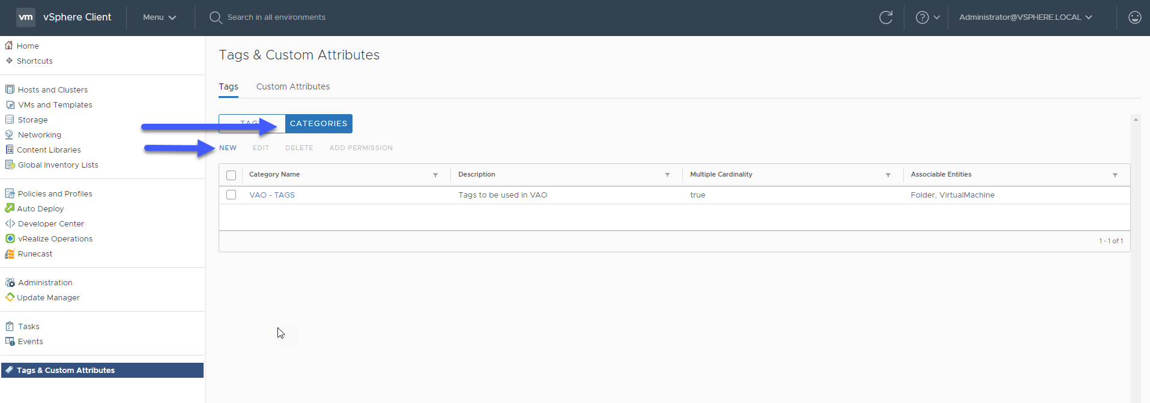This screenshot has height=403, width=1150.
Task: Click the ADD PERMISSION button
Action: click(361, 148)
